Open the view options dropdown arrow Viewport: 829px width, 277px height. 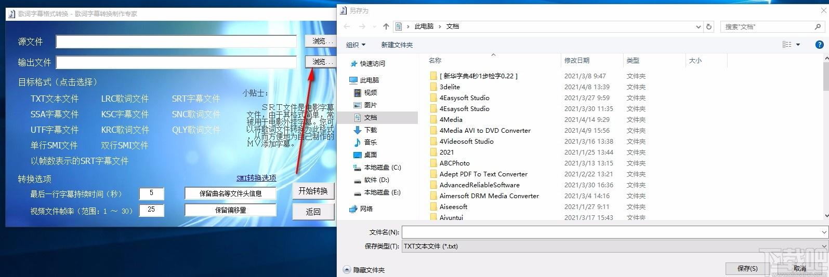798,45
